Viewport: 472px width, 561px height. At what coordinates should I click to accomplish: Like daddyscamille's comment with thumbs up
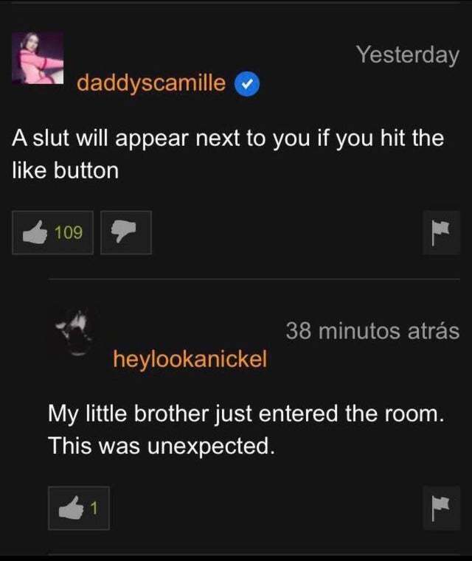click(52, 232)
